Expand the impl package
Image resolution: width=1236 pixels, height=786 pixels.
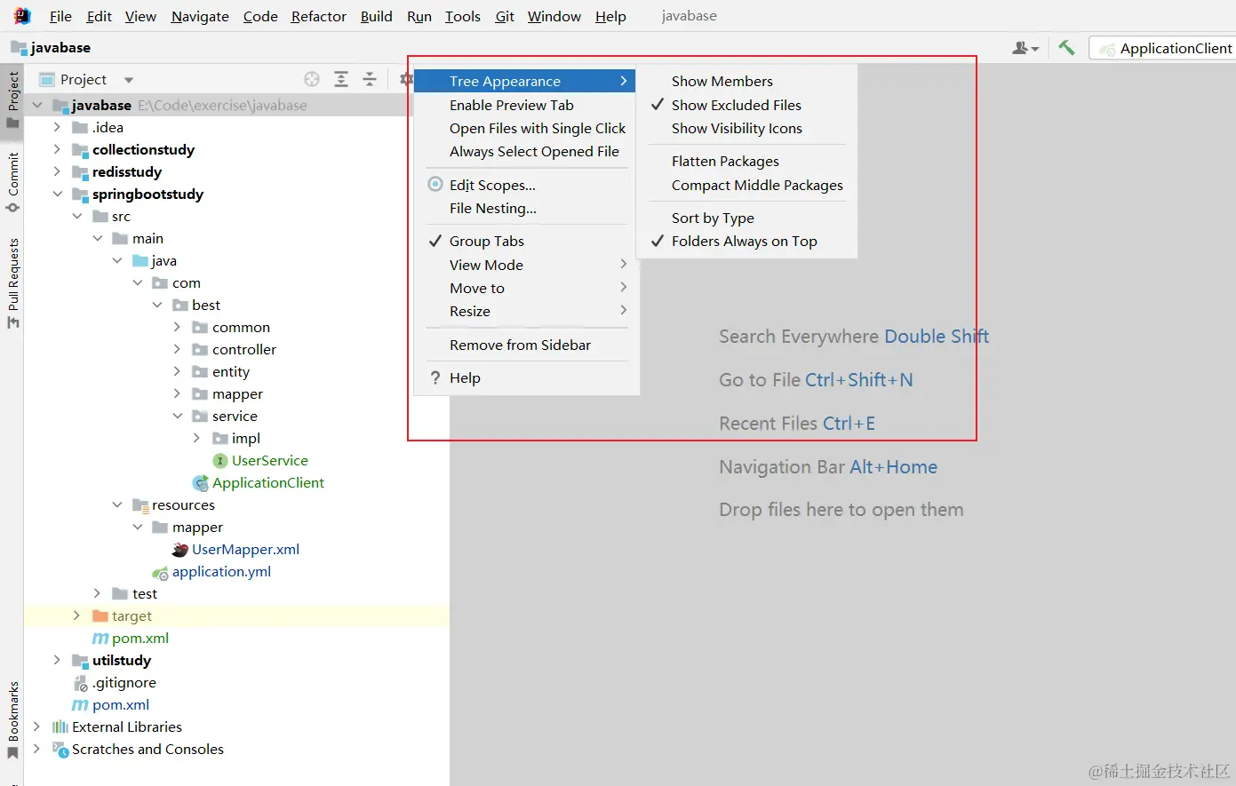196,438
